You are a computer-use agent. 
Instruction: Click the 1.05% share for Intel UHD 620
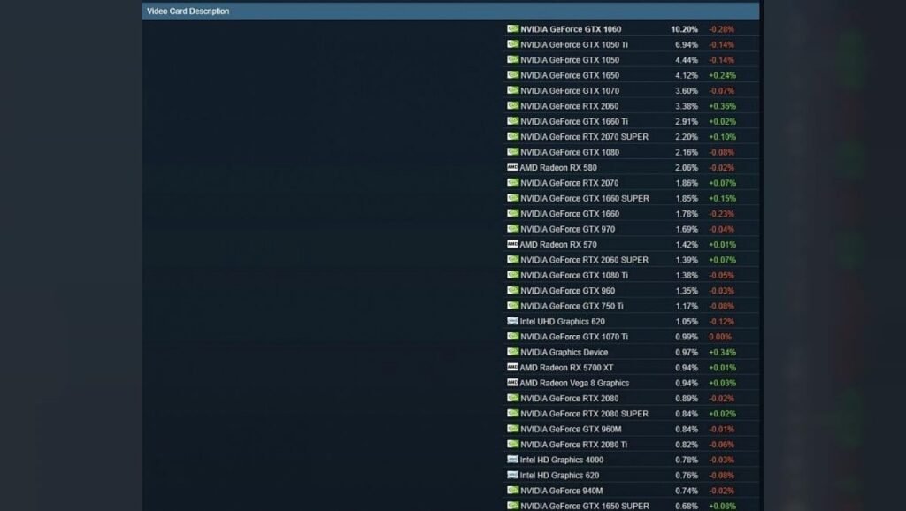[687, 322]
